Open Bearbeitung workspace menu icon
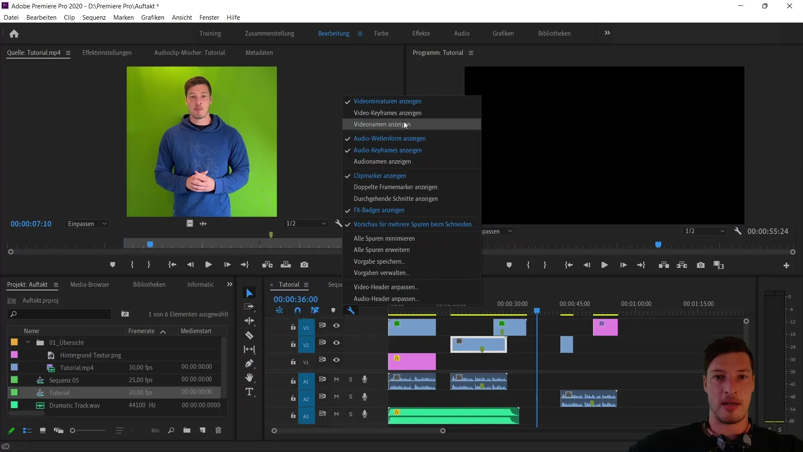803x452 pixels. (360, 33)
